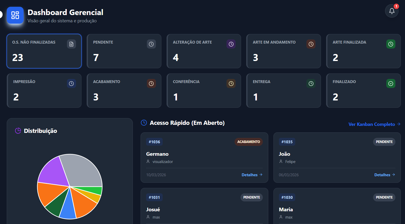The image size is (405, 224).
Task: Click the document icon on O.S. Não Finalizadas
Action: [x=71, y=44]
